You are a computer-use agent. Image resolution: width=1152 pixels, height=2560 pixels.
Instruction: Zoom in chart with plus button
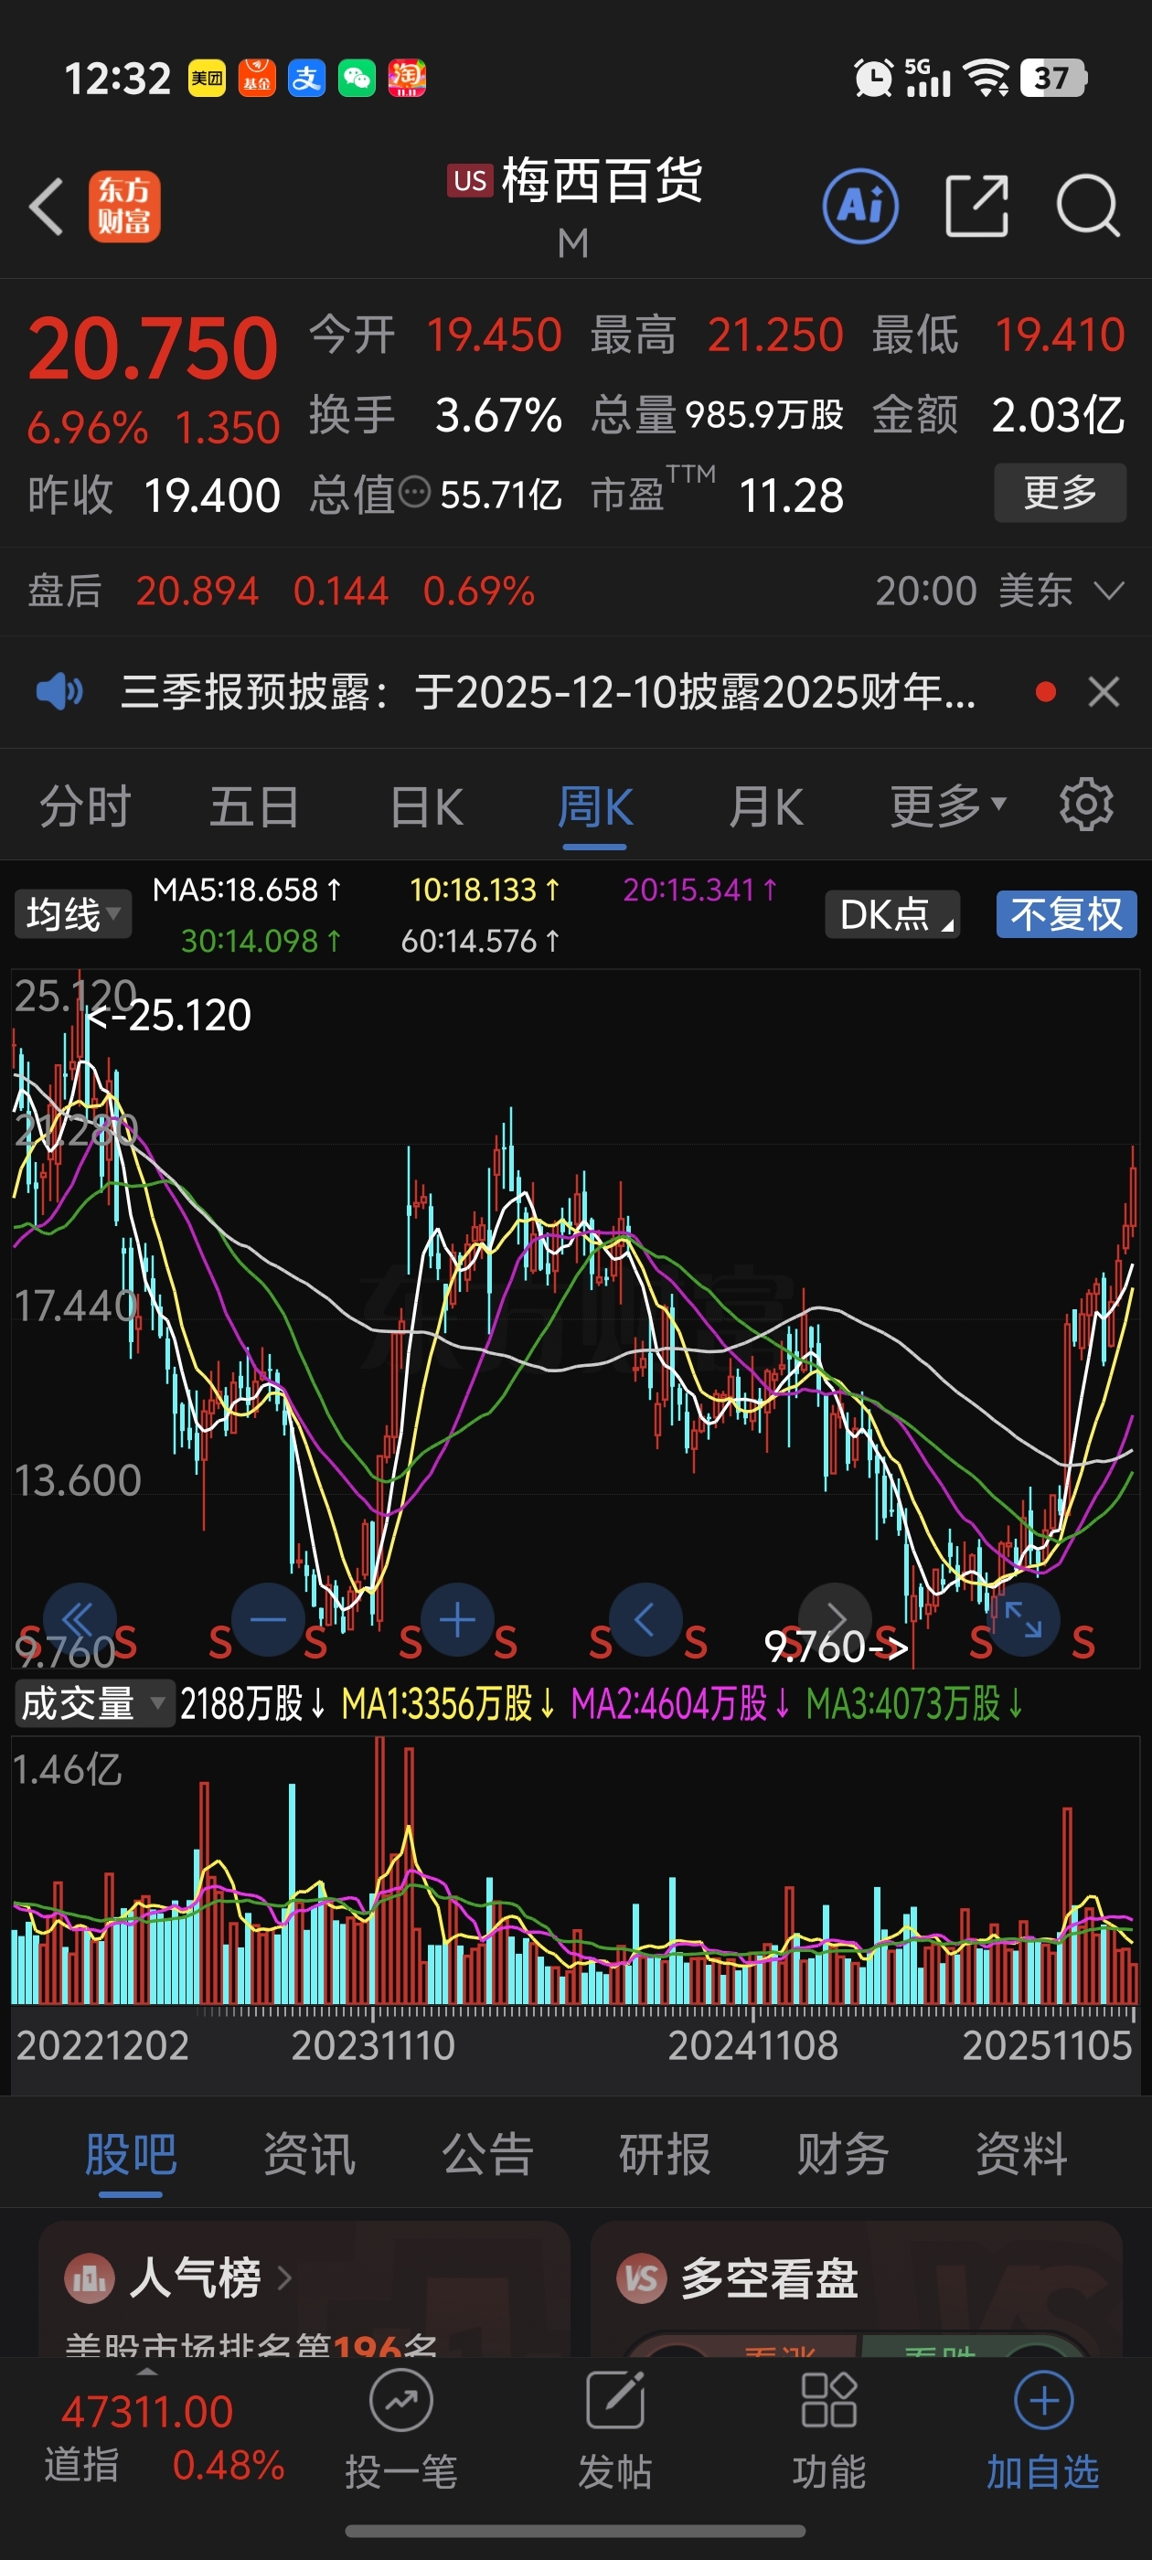pos(457,1620)
